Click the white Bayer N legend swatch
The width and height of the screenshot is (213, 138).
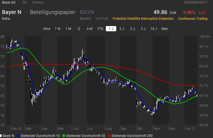(x=1, y=136)
